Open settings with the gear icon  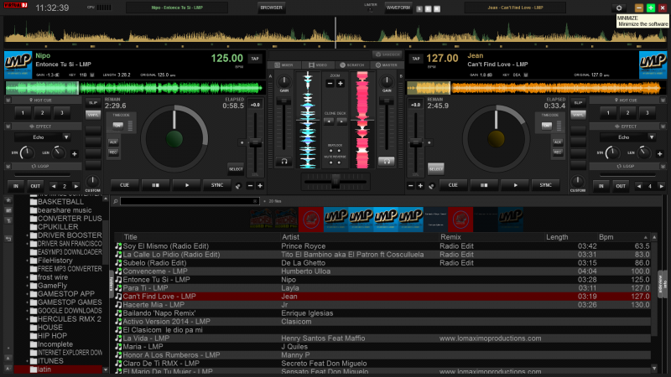[619, 8]
